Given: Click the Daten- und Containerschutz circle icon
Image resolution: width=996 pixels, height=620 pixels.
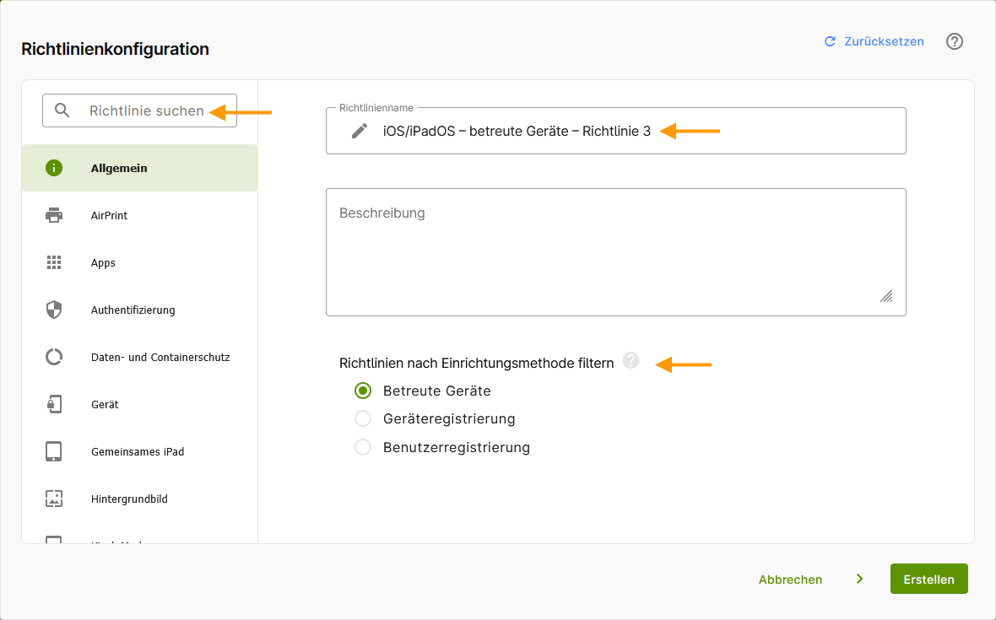Looking at the screenshot, I should tap(54, 358).
